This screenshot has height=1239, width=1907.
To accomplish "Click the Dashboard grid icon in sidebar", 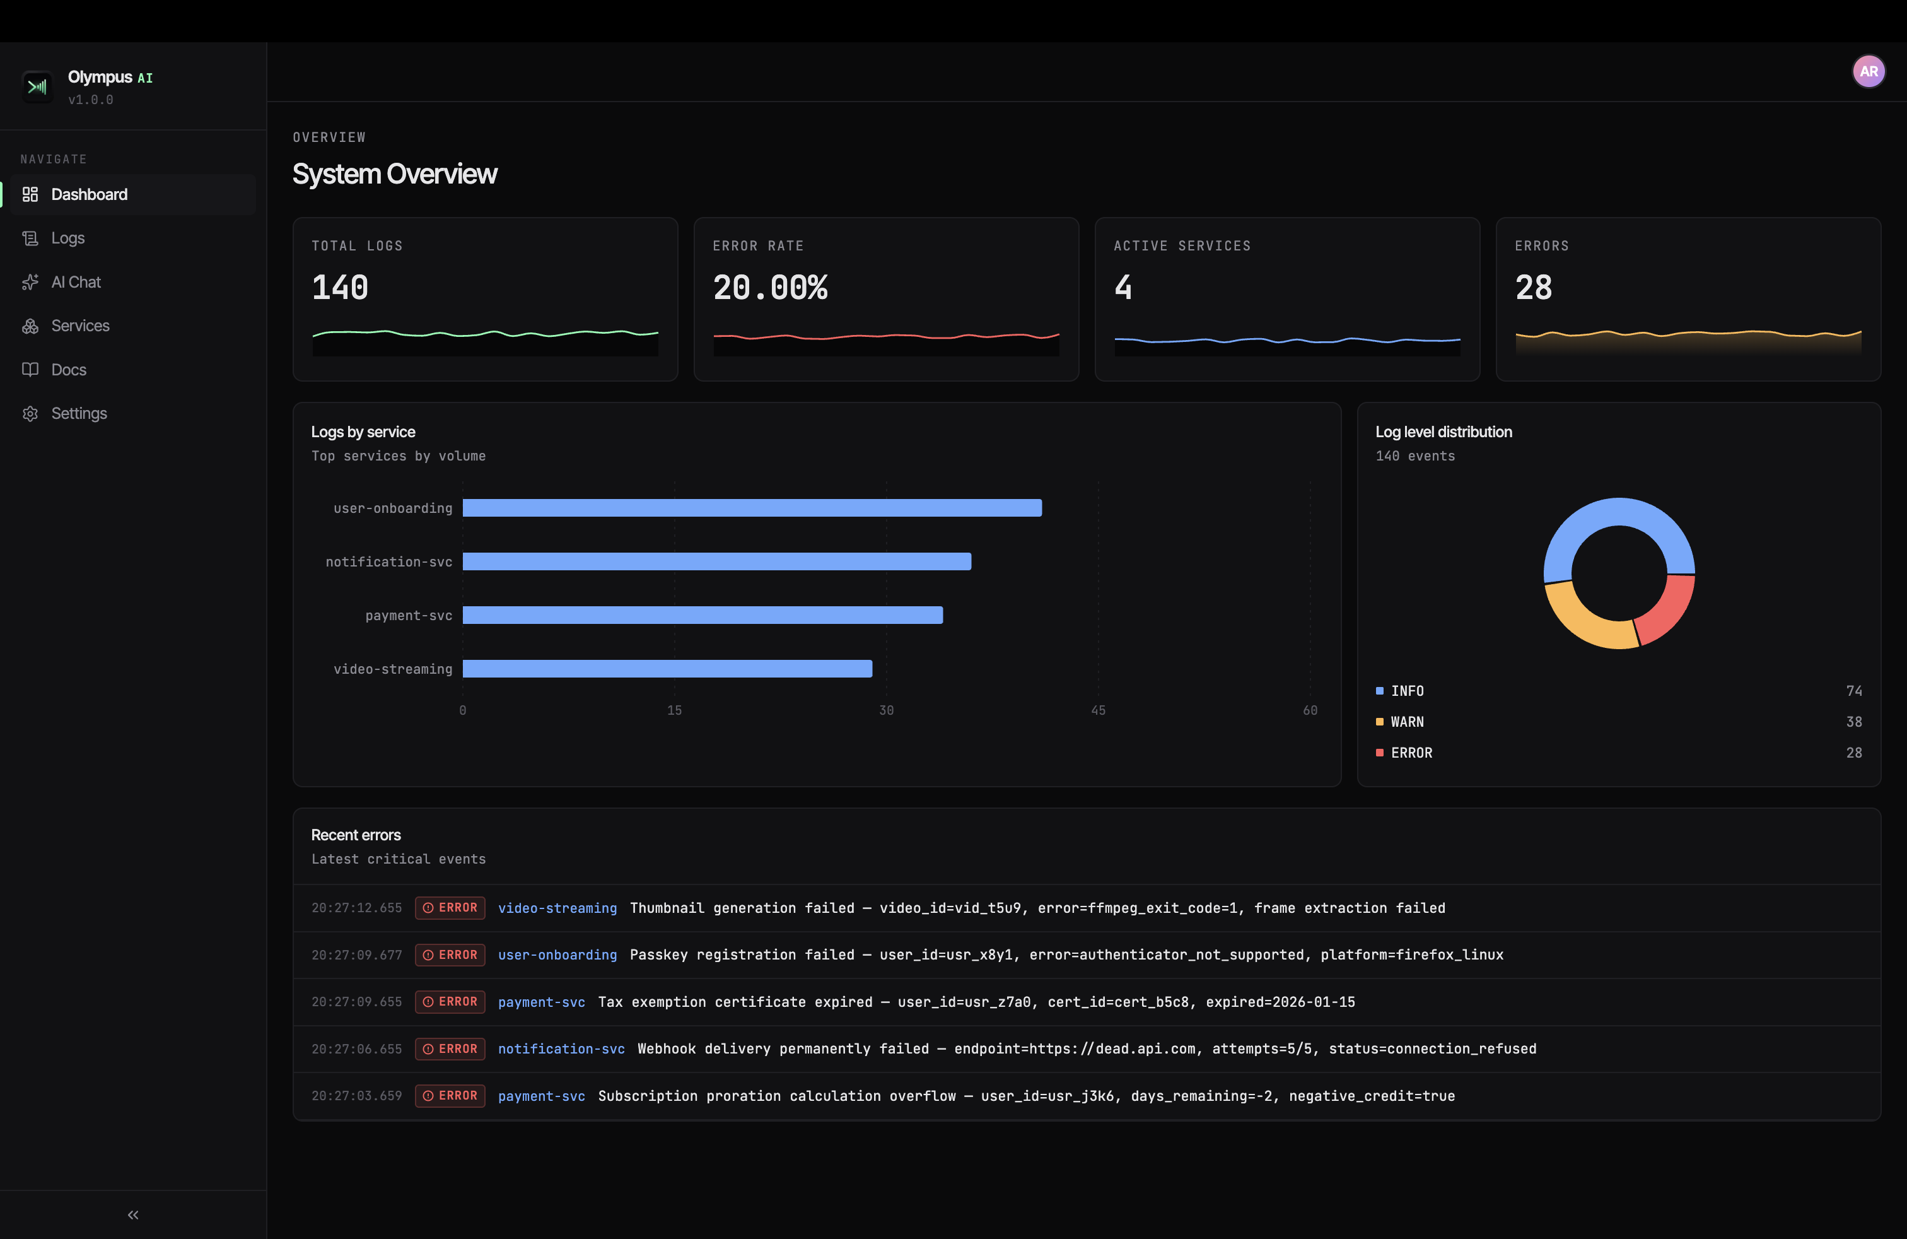I will (30, 195).
